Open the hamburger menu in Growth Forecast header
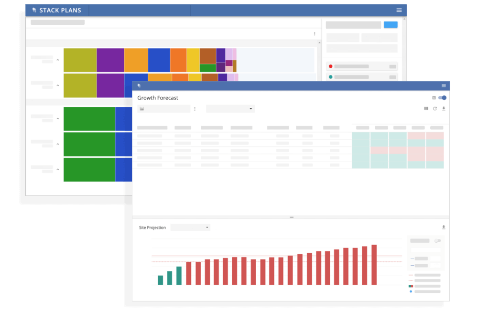This screenshot has height=310, width=478. pos(444,86)
